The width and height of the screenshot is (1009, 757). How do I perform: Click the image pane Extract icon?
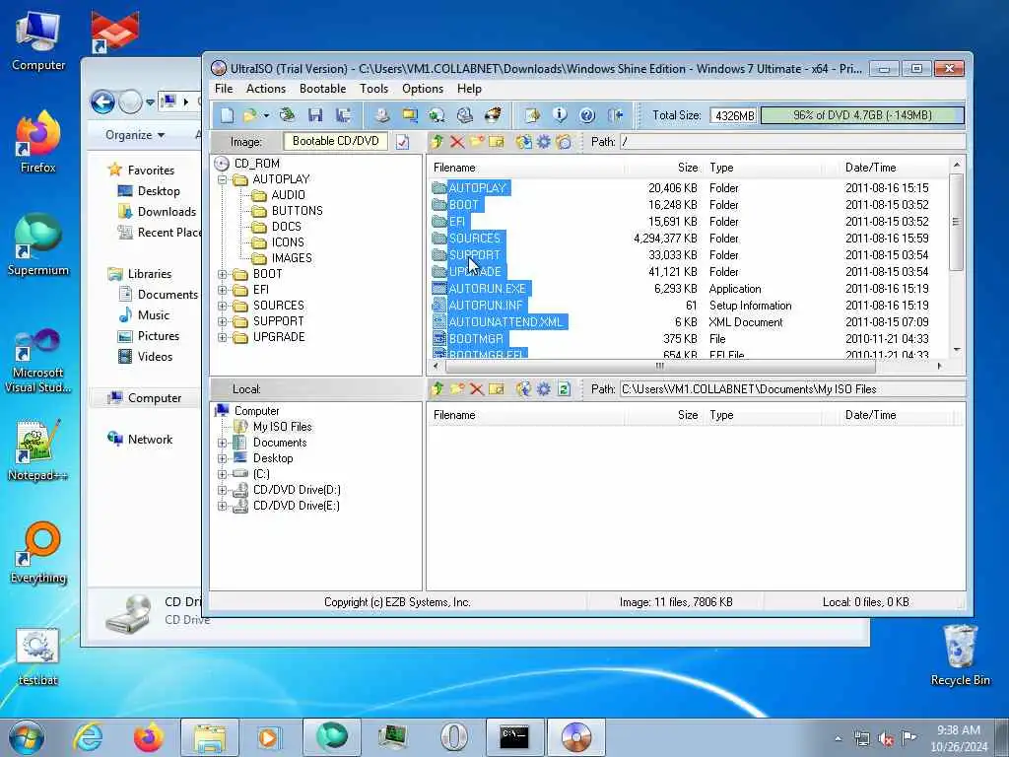pyautogui.click(x=524, y=142)
